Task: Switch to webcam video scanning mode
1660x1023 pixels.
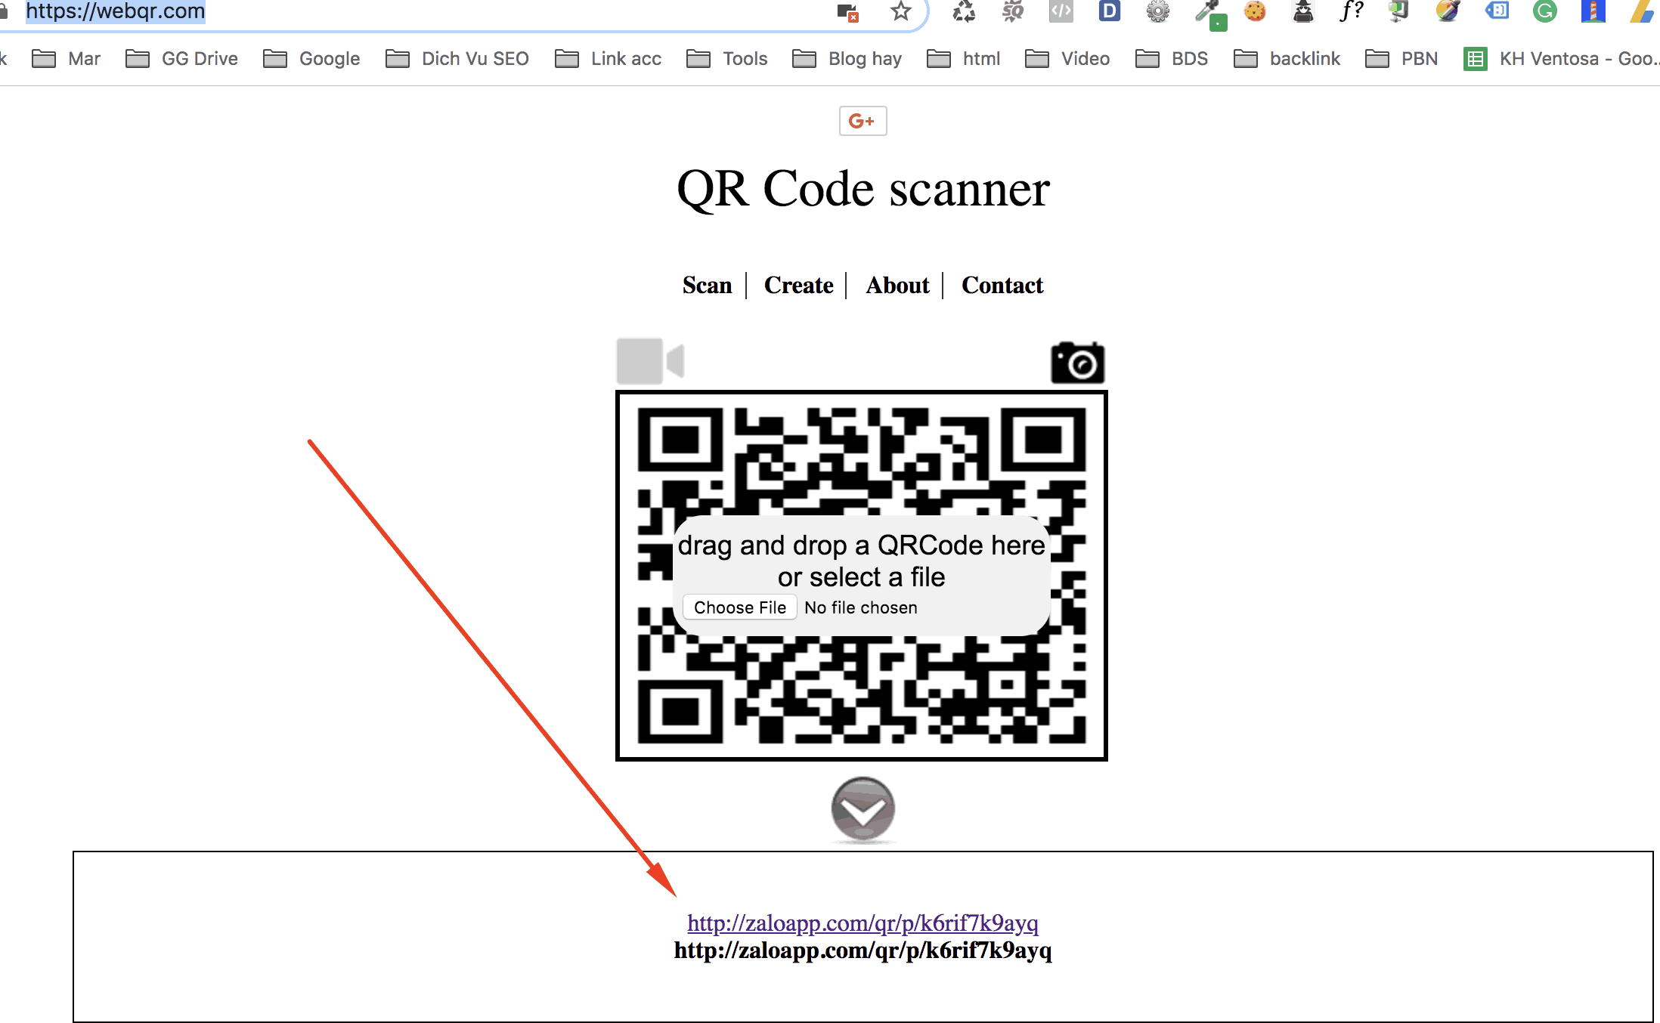Action: point(650,361)
